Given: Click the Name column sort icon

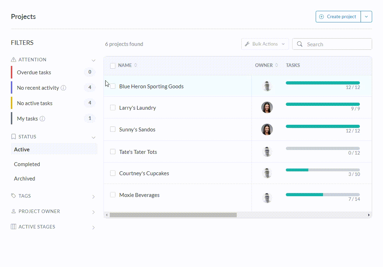Looking at the screenshot, I should [136, 65].
